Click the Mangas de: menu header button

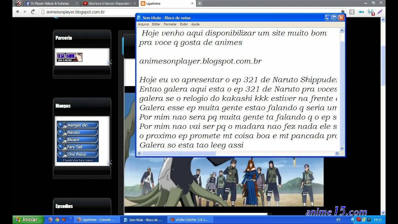[x=78, y=125]
